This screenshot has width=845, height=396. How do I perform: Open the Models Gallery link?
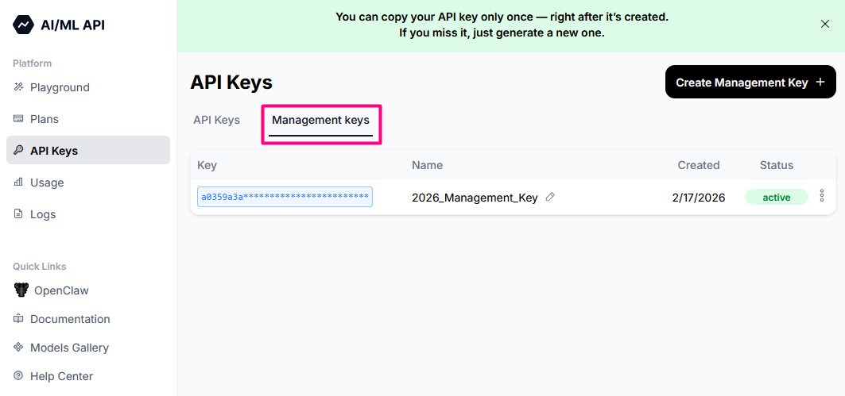coord(69,348)
